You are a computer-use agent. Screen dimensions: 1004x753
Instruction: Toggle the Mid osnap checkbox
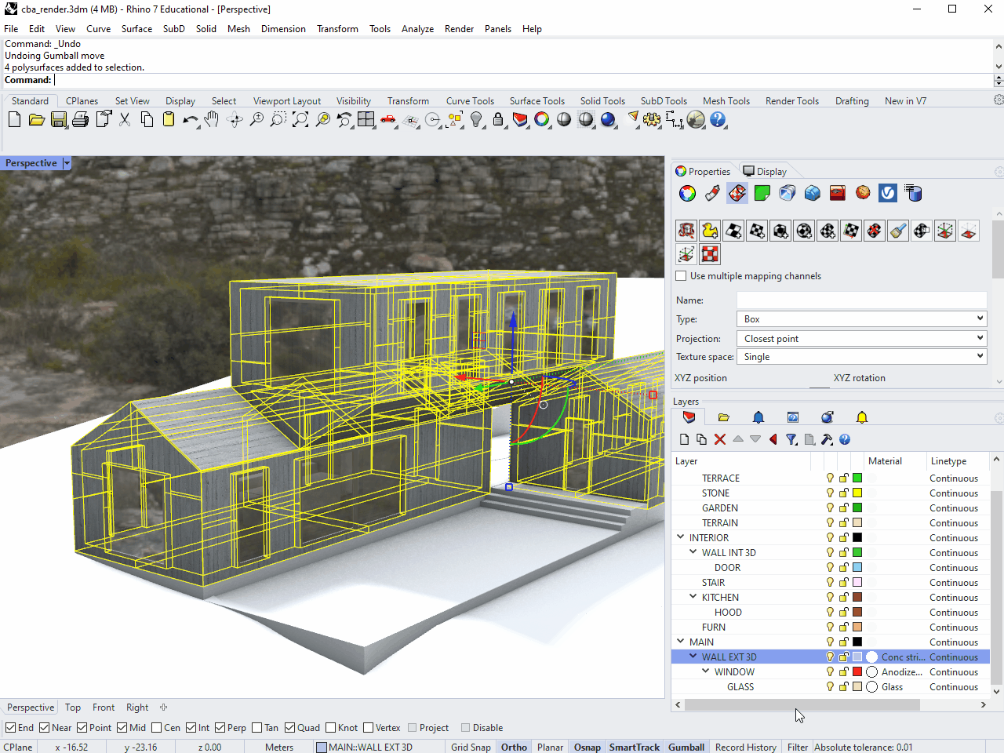coord(122,727)
